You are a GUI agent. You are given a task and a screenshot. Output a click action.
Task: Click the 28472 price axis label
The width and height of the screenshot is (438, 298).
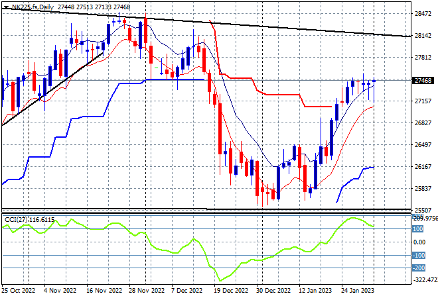pyautogui.click(x=423, y=14)
